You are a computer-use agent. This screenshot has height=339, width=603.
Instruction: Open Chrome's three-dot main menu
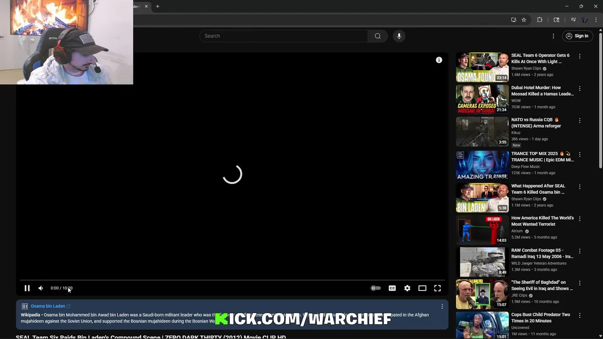(596, 20)
